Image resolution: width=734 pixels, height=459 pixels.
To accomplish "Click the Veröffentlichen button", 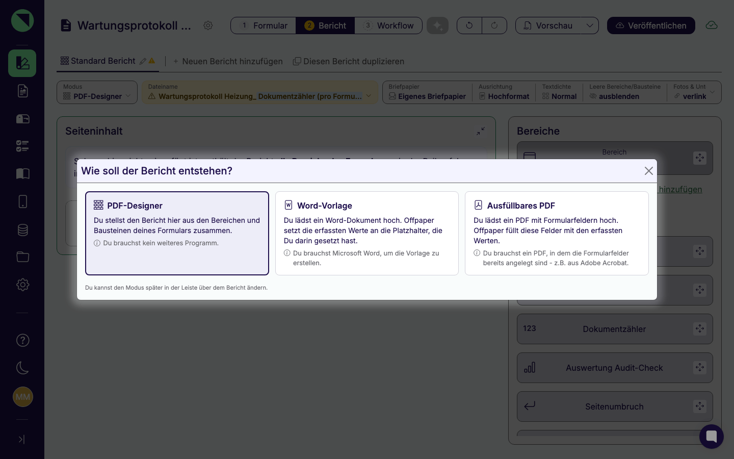I will tap(651, 25).
